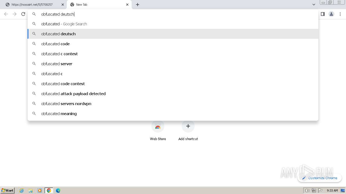Select 'obfuscated c contest' suggestion
Screen dimensions: 346x194
(x=173, y=54)
